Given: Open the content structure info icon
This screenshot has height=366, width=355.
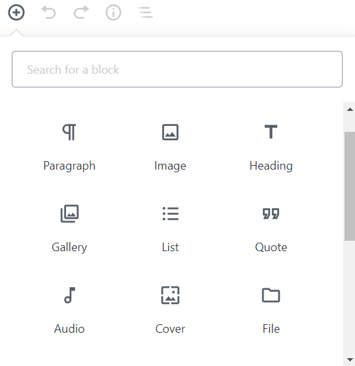Looking at the screenshot, I should tap(113, 12).
